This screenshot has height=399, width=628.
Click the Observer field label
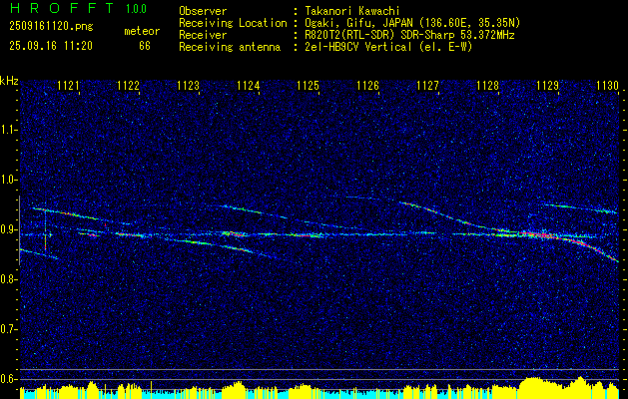click(x=203, y=11)
